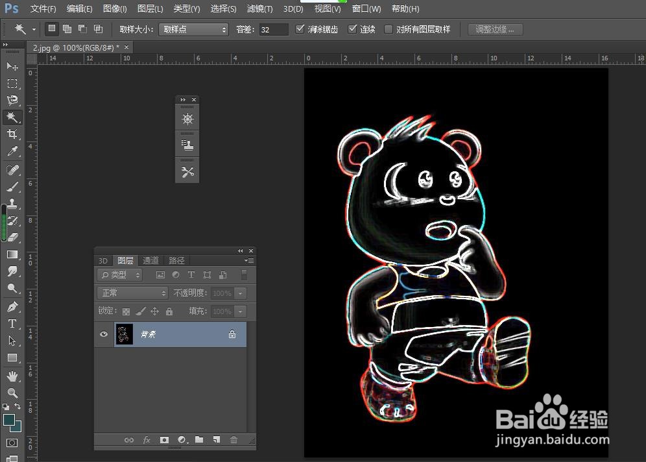Screen dimensions: 646x462
Task: Toggle lock position
Action: tap(154, 311)
